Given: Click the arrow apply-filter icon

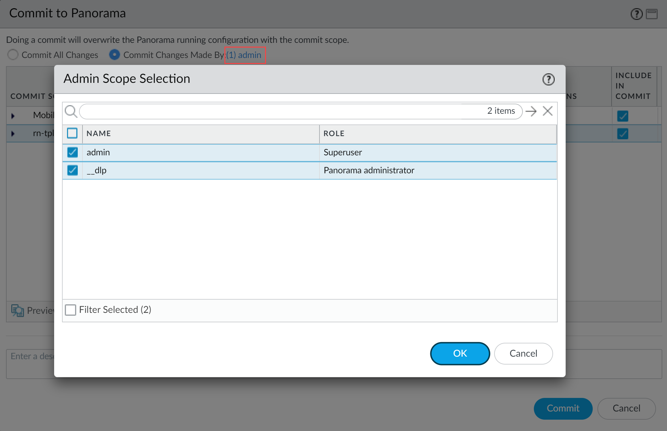Looking at the screenshot, I should tap(531, 111).
